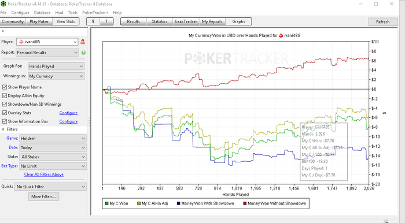
Task: Click red Money Won Without Showdown swatch
Action: click(245, 203)
